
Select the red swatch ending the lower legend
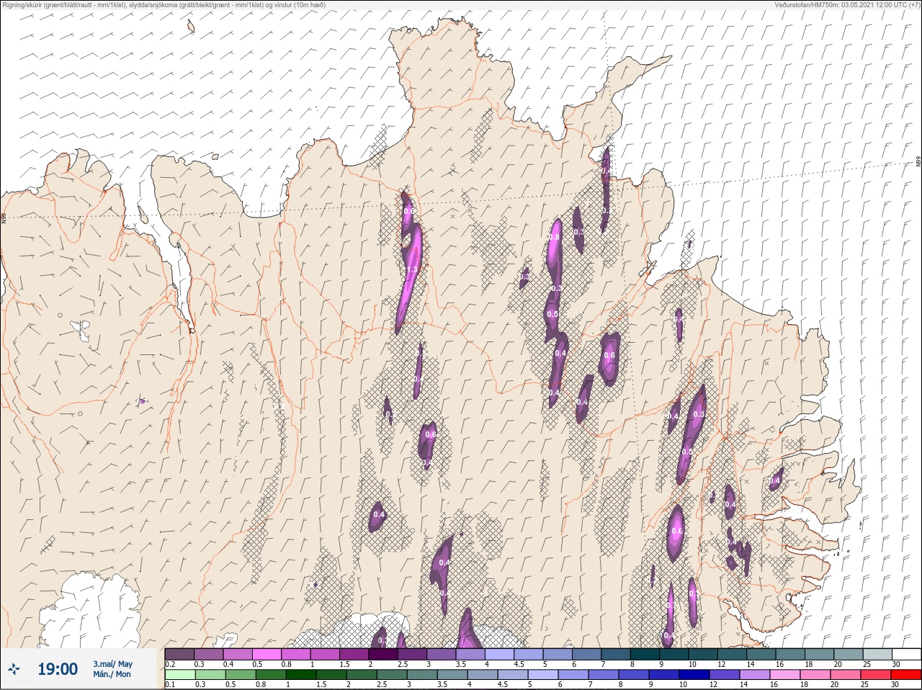pyautogui.click(x=907, y=675)
